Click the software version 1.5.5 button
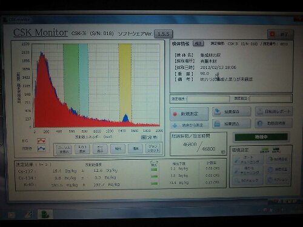303x227 pixels. click(164, 34)
